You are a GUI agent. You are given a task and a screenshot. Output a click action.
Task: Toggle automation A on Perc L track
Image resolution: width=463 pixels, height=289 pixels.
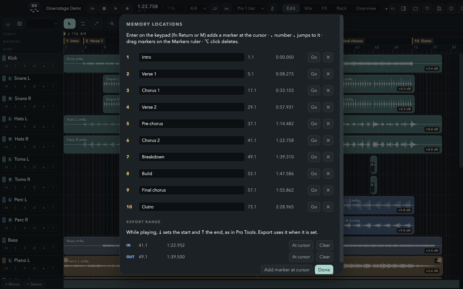click(x=44, y=208)
